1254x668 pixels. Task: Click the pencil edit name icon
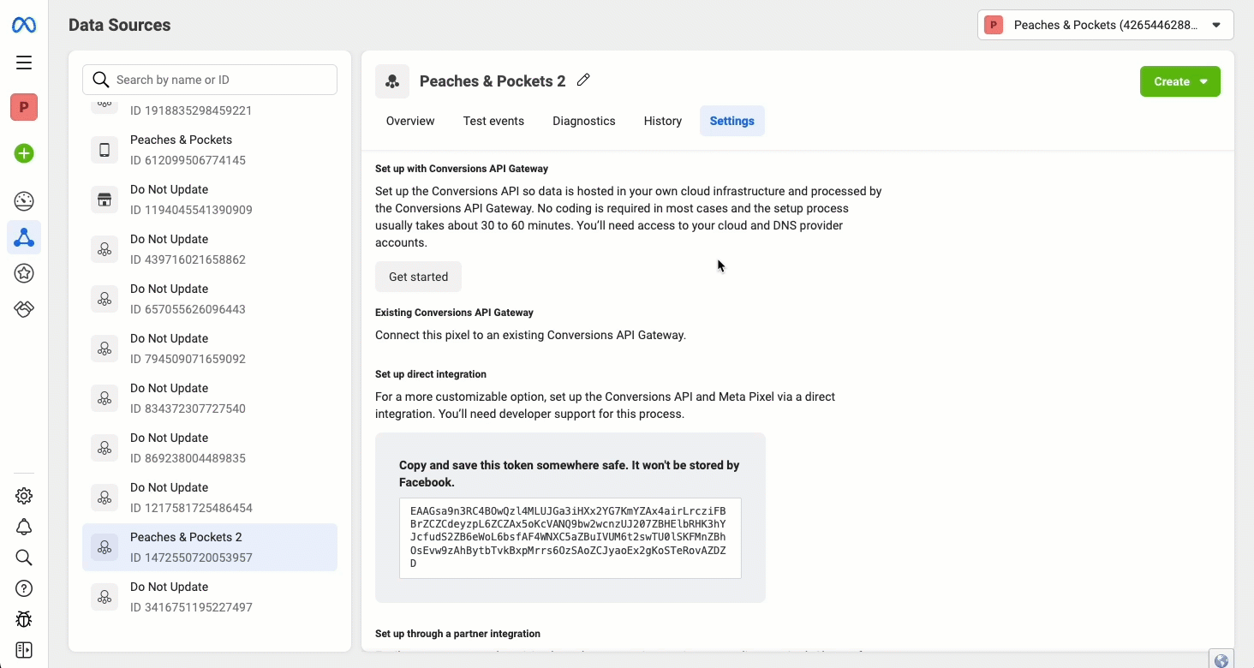[583, 80]
